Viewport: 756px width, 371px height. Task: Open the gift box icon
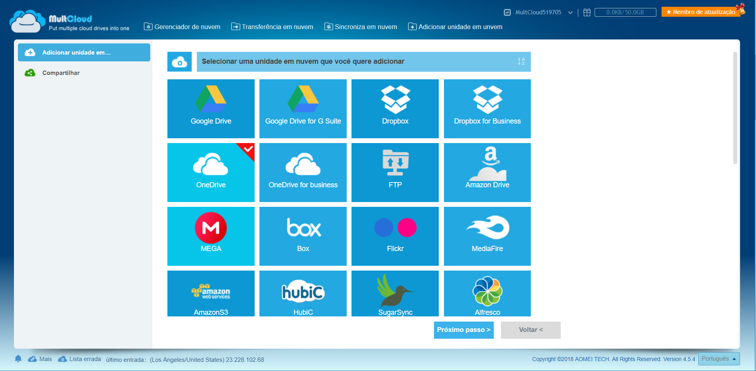click(x=587, y=12)
